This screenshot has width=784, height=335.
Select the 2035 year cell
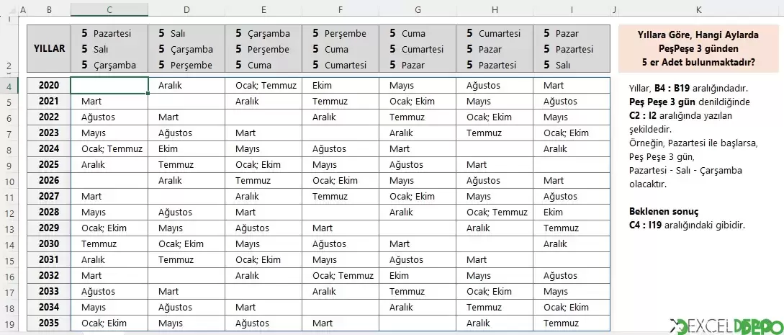(x=49, y=323)
